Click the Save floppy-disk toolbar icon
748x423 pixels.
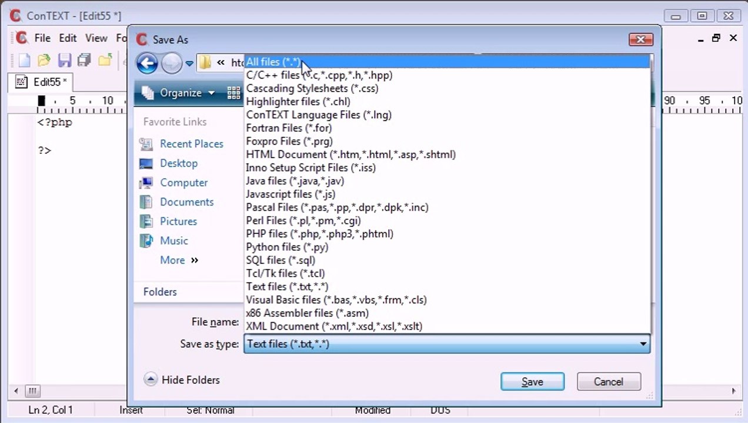pyautogui.click(x=64, y=60)
